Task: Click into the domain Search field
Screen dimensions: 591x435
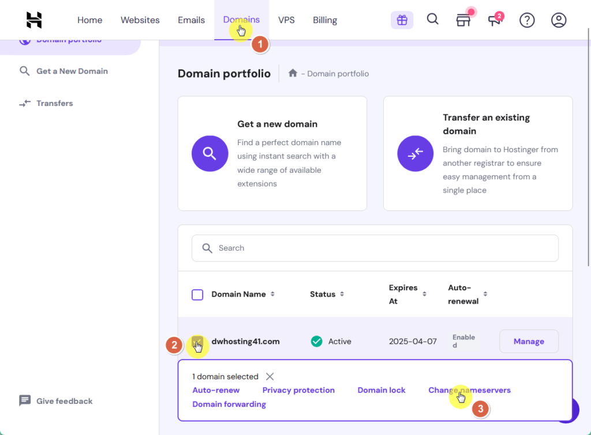Action: tap(375, 248)
